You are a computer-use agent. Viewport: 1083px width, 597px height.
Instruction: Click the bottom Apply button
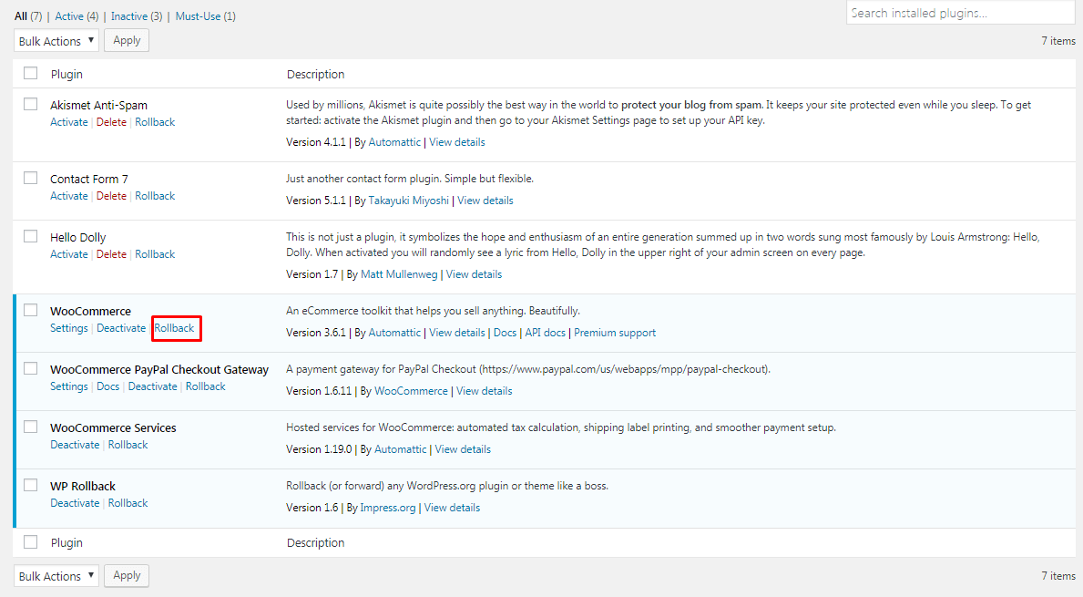(x=127, y=575)
